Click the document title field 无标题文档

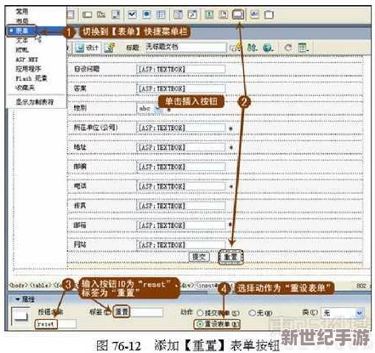pos(185,48)
